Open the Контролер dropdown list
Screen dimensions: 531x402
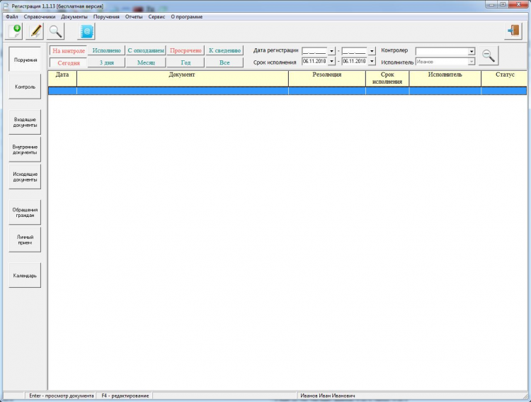click(472, 51)
